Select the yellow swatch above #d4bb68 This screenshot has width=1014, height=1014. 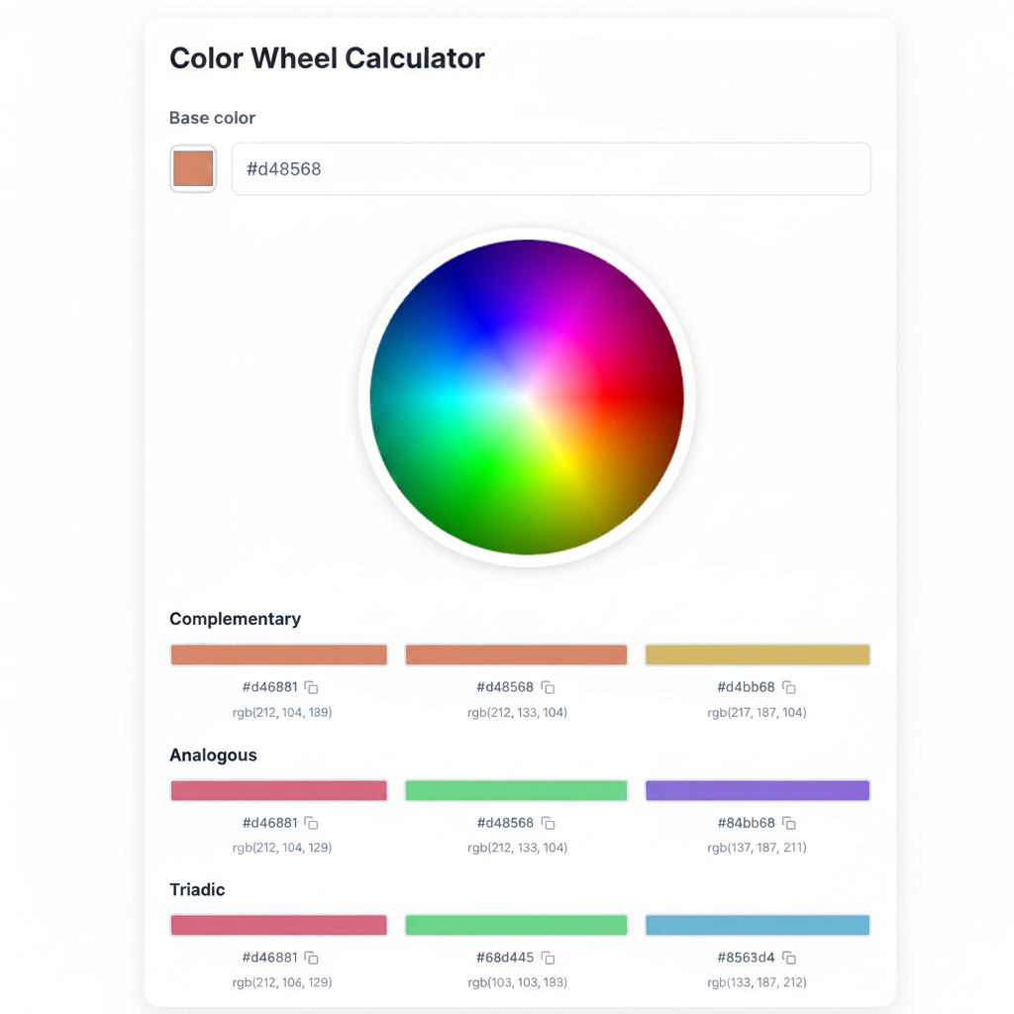[758, 655]
